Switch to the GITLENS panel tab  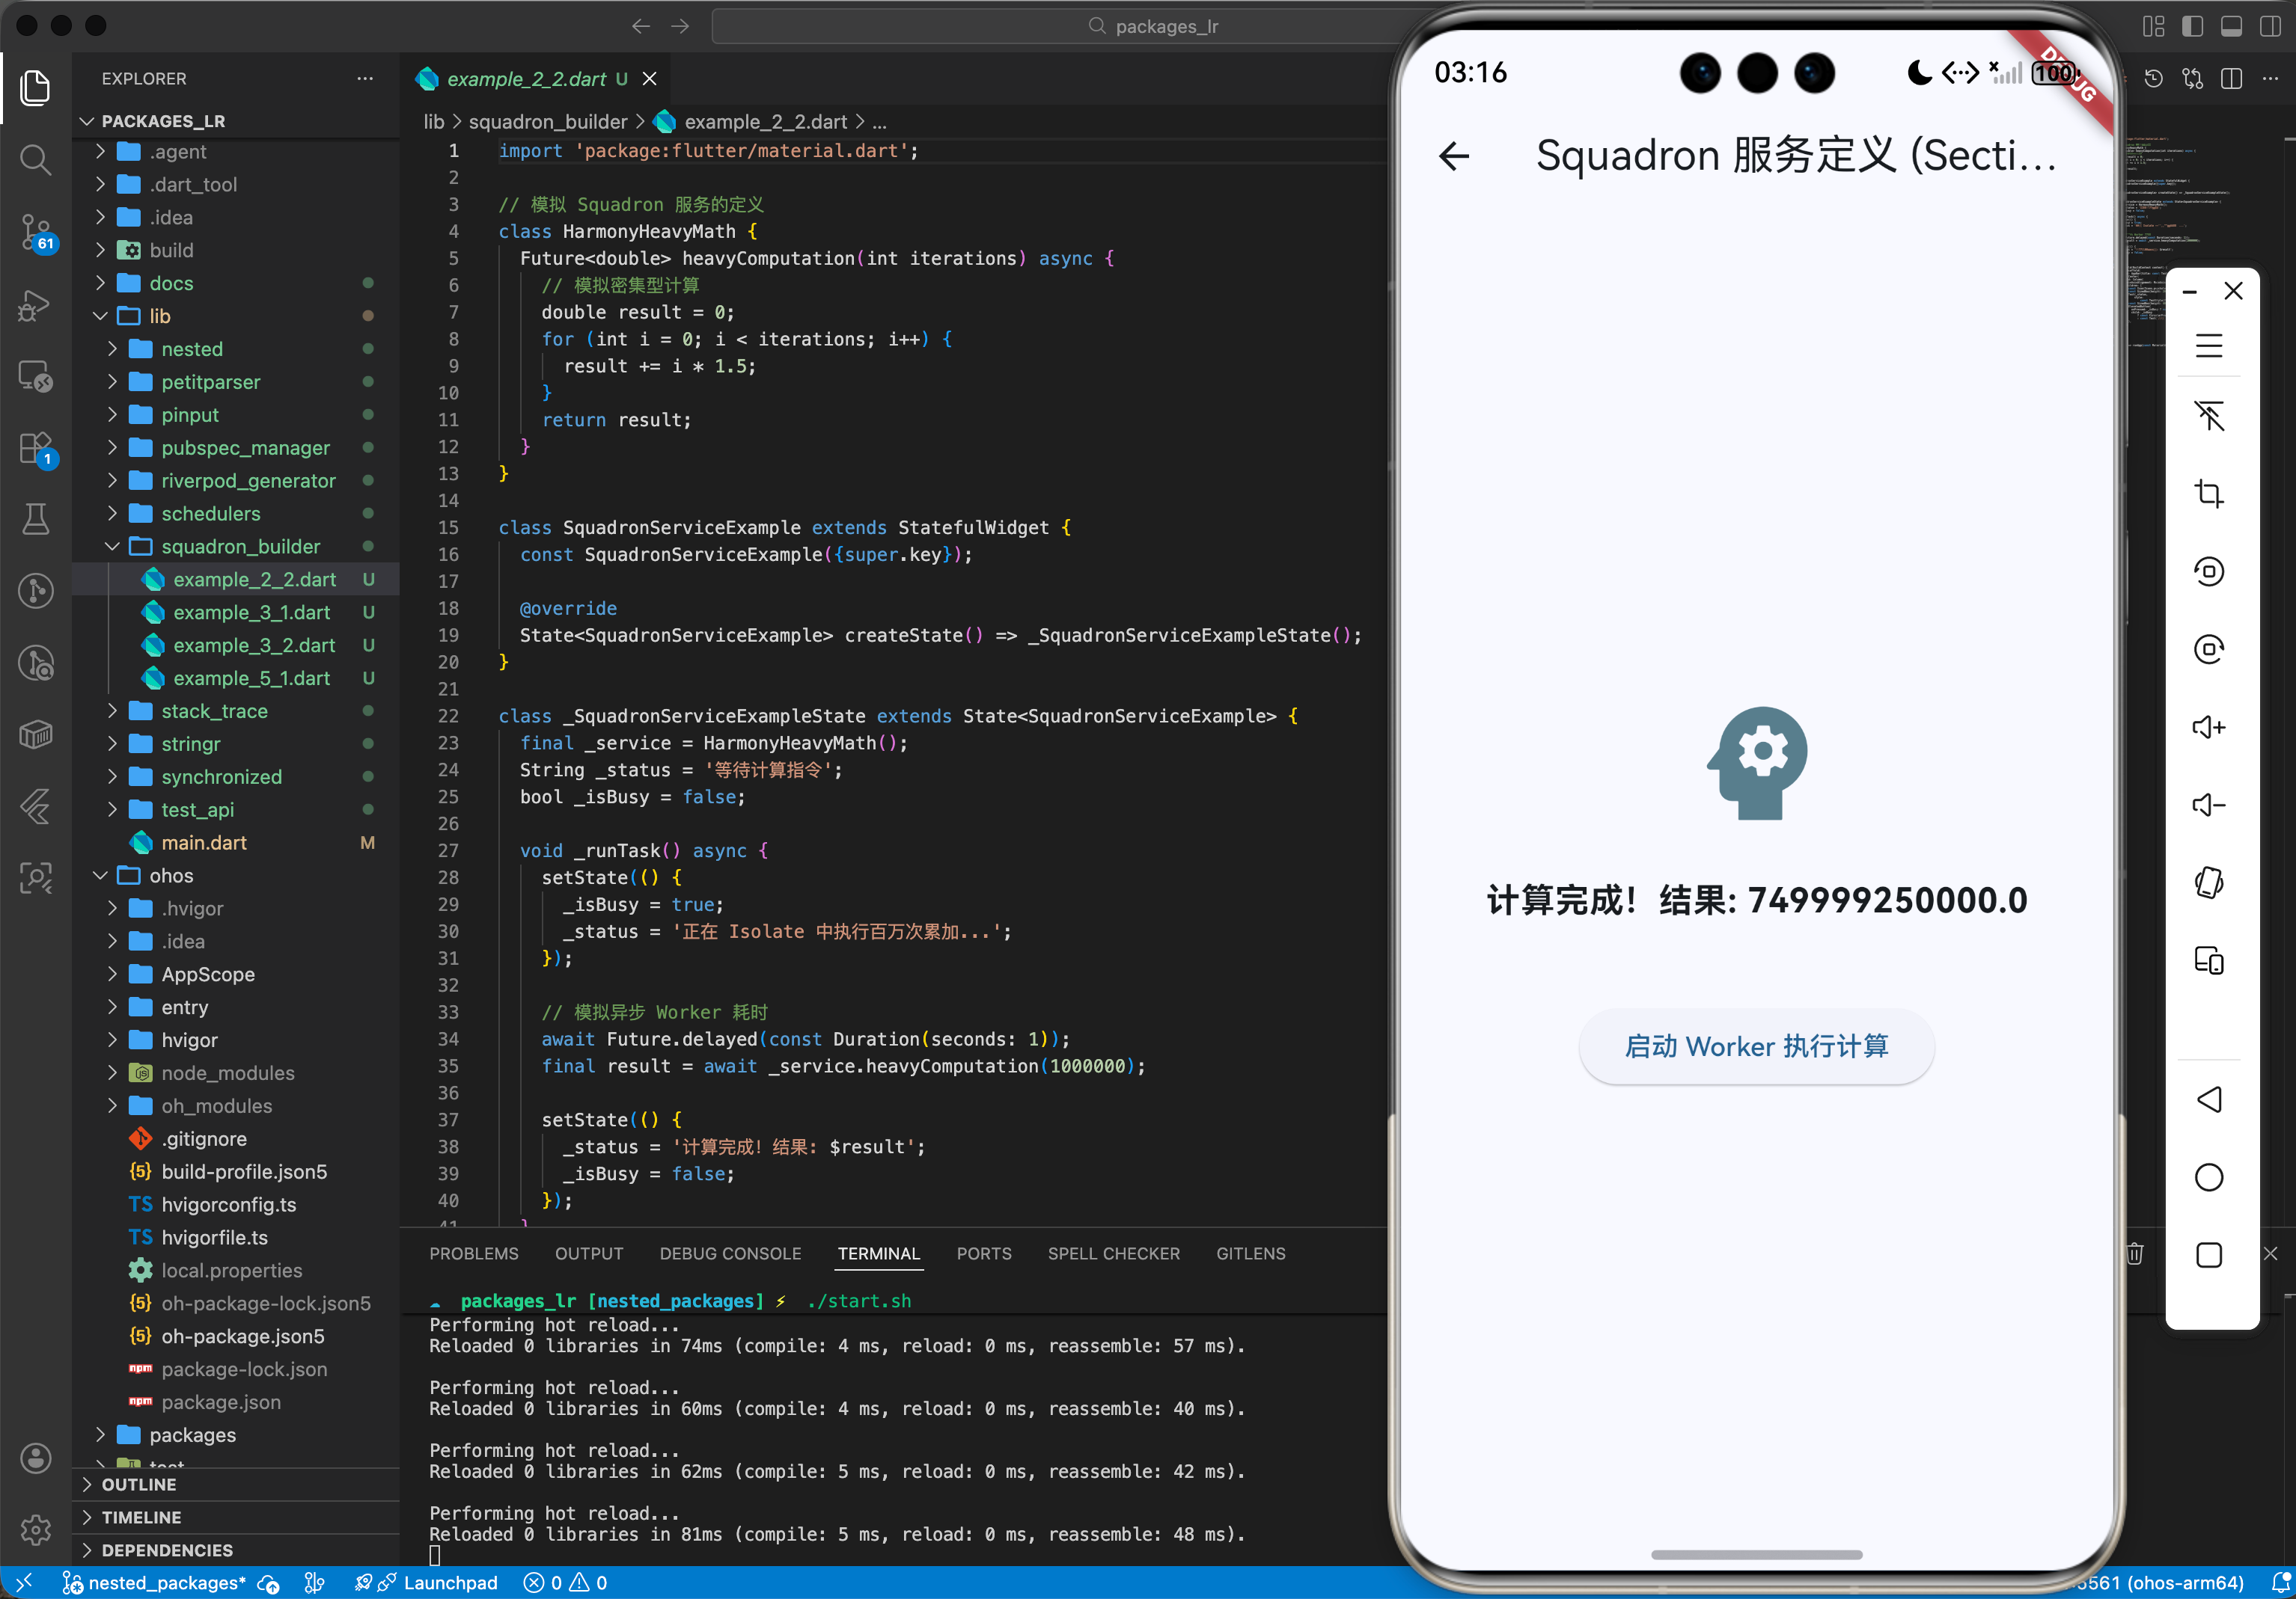[x=1250, y=1253]
